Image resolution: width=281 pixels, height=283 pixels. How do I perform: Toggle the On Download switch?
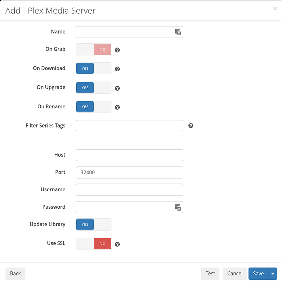pos(94,68)
